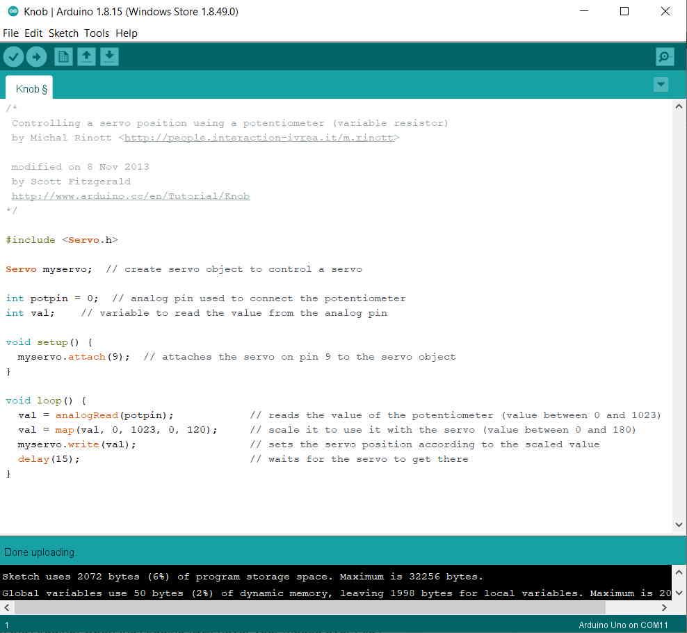Open the Tools menu
The image size is (687, 633).
coord(97,33)
